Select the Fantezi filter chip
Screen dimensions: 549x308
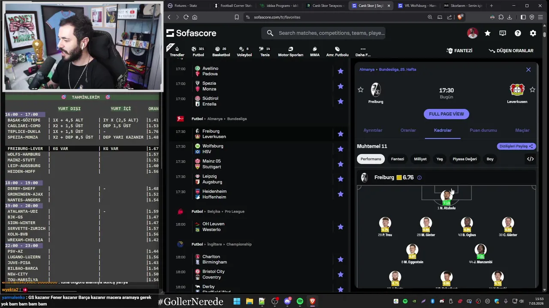point(398,159)
